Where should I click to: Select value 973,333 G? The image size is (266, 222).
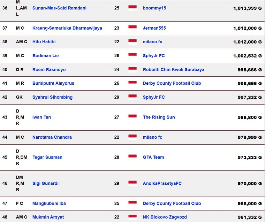click(x=250, y=158)
